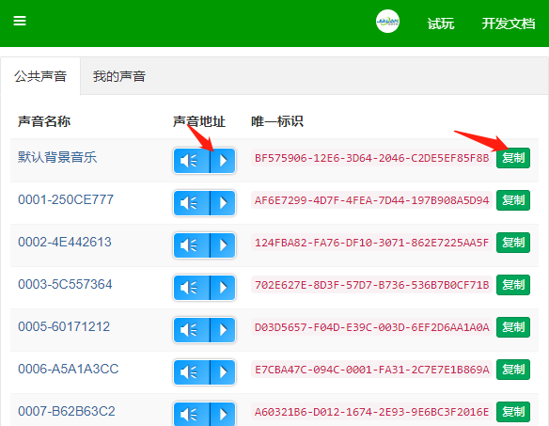549x426 pixels.
Task: Click the sound name 0005-60171212
Action: pyautogui.click(x=64, y=327)
